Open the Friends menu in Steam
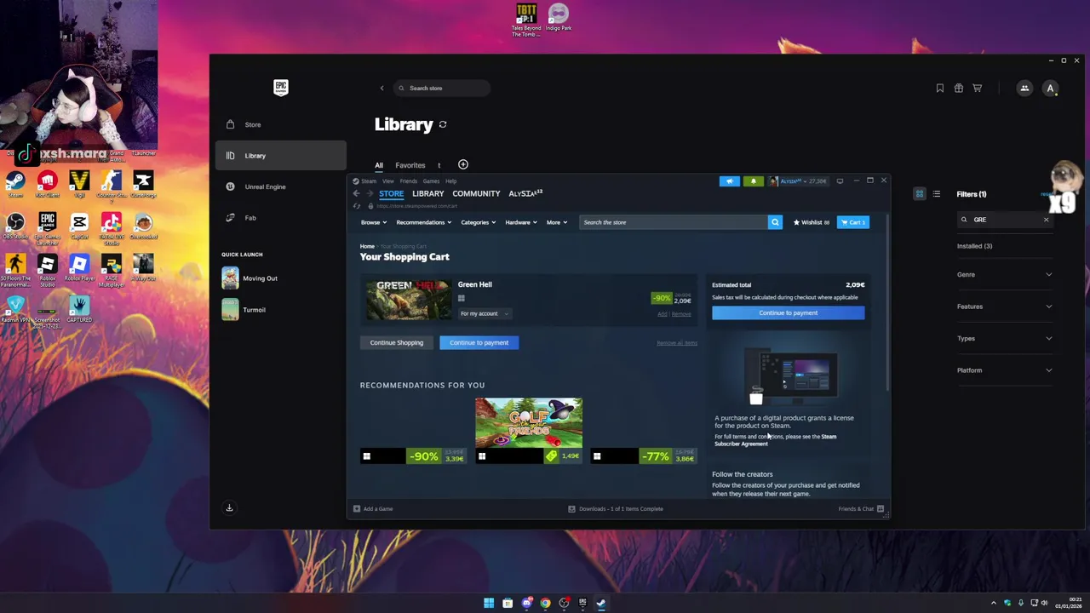This screenshot has width=1090, height=613. [x=409, y=181]
